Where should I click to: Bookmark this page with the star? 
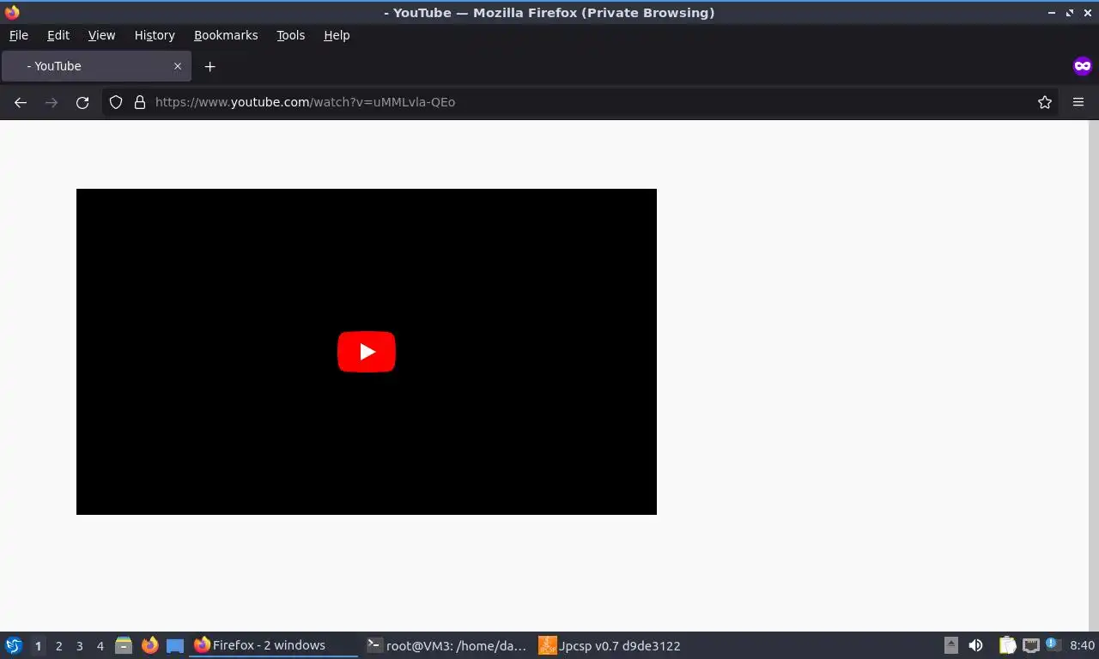(x=1045, y=102)
